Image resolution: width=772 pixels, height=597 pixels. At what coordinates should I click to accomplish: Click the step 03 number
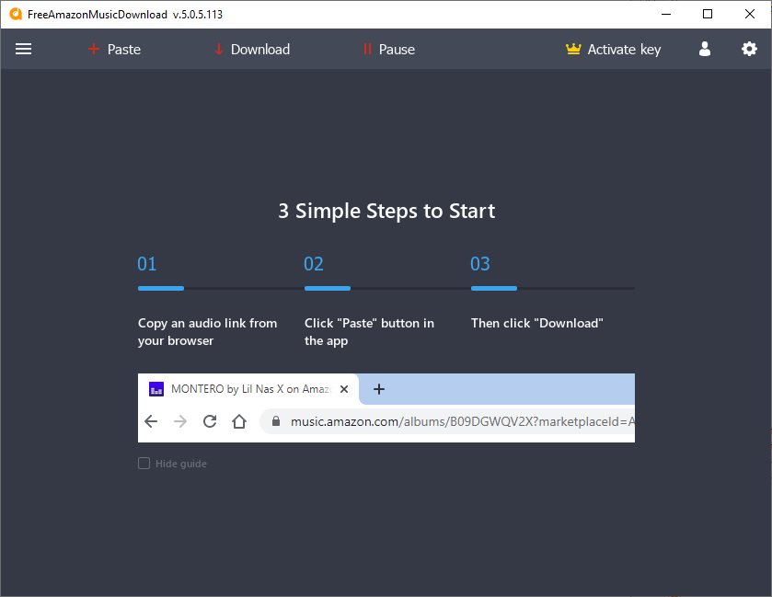click(x=480, y=264)
